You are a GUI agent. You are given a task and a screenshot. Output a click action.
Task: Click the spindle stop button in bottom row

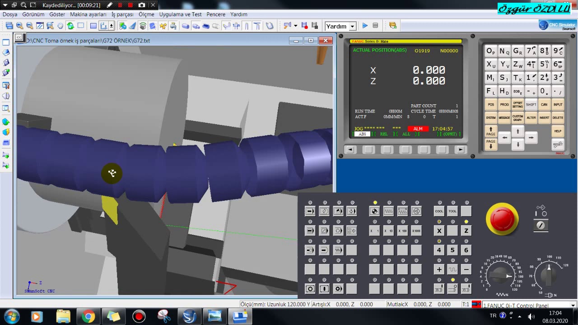click(x=452, y=289)
